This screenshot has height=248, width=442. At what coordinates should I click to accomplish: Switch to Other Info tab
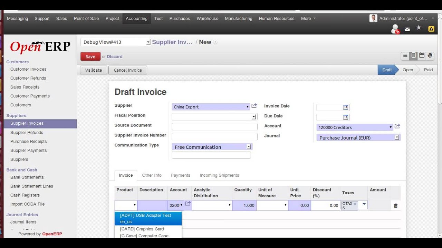(x=152, y=175)
